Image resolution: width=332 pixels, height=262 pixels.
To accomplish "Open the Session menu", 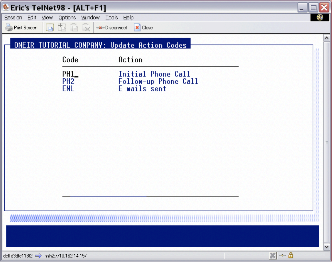I will [x=13, y=18].
